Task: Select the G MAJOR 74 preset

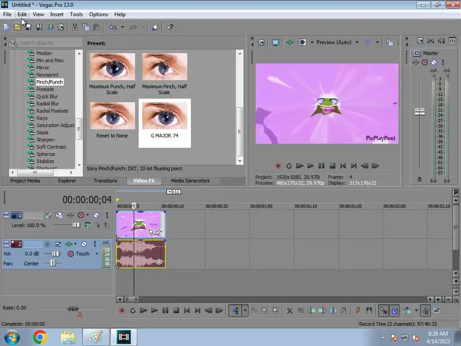Action: tap(165, 123)
